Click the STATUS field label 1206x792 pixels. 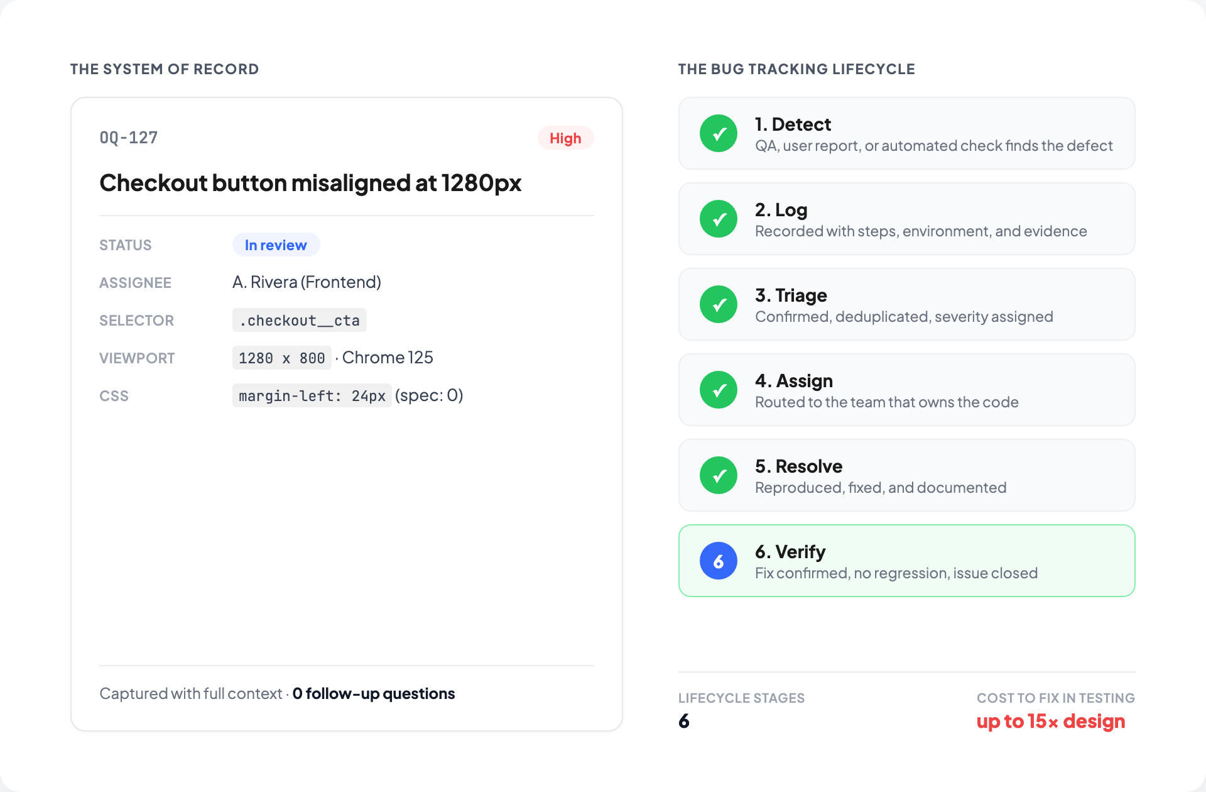click(126, 245)
